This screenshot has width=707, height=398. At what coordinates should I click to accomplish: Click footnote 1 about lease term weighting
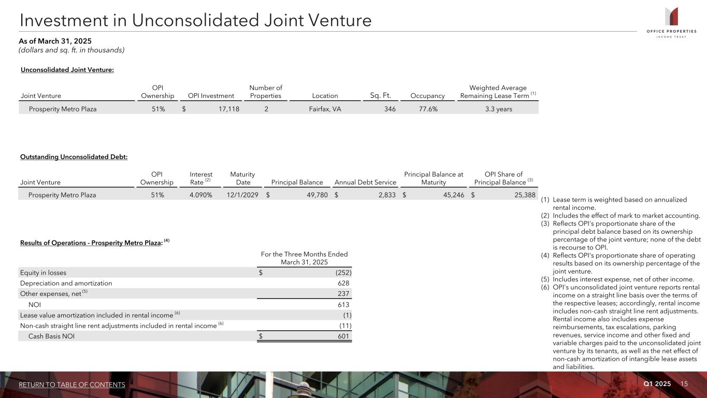[619, 204]
